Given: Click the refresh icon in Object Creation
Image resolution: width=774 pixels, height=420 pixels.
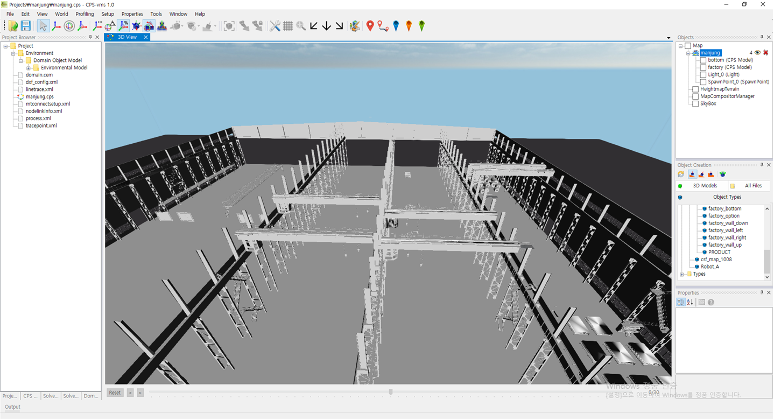Looking at the screenshot, I should pyautogui.click(x=681, y=174).
